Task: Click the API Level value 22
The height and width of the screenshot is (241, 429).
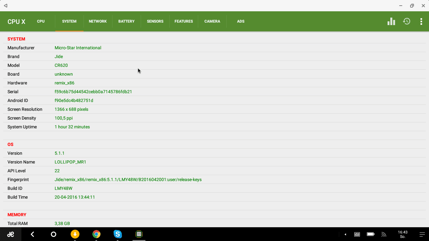Action: (57, 171)
